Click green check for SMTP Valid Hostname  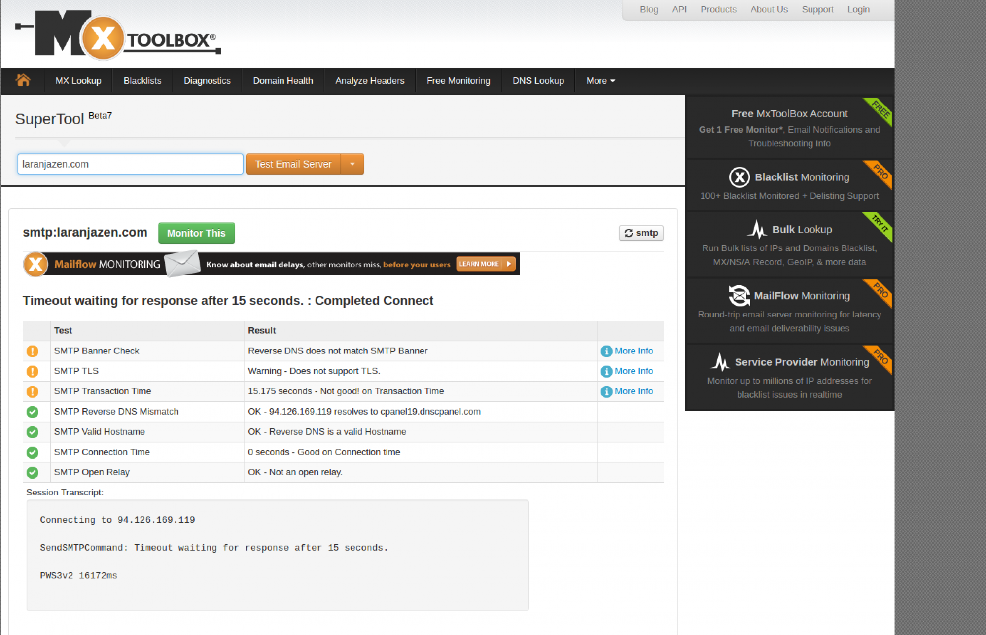point(33,432)
